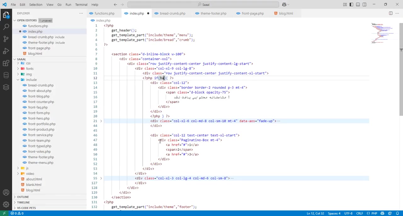Toggle the bottom panel layout button
Screen dimensions: 403x216
click(358, 4)
